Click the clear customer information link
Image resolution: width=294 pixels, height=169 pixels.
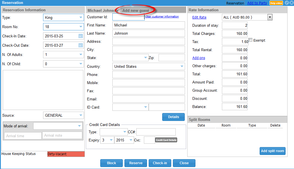point(162,17)
